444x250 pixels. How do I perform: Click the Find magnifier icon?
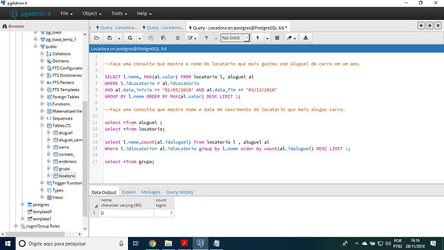tap(130, 38)
